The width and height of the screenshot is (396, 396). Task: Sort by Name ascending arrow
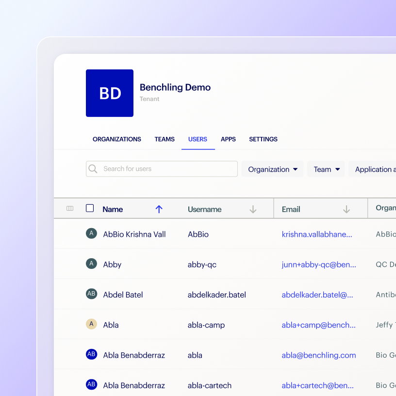click(159, 209)
